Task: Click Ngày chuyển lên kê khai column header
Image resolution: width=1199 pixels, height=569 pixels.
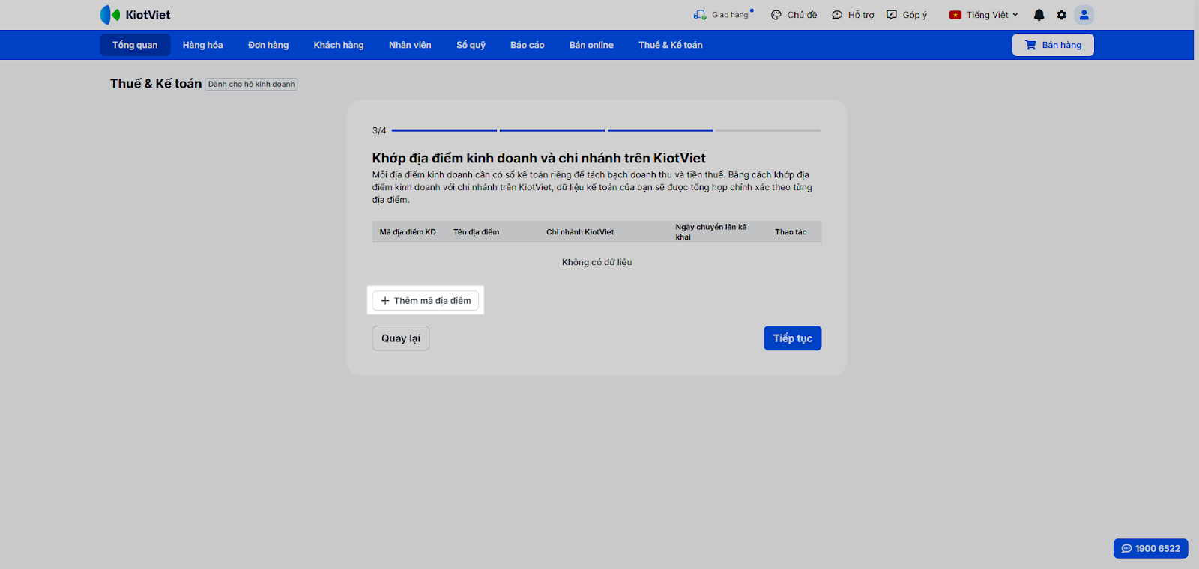Action: (x=711, y=232)
